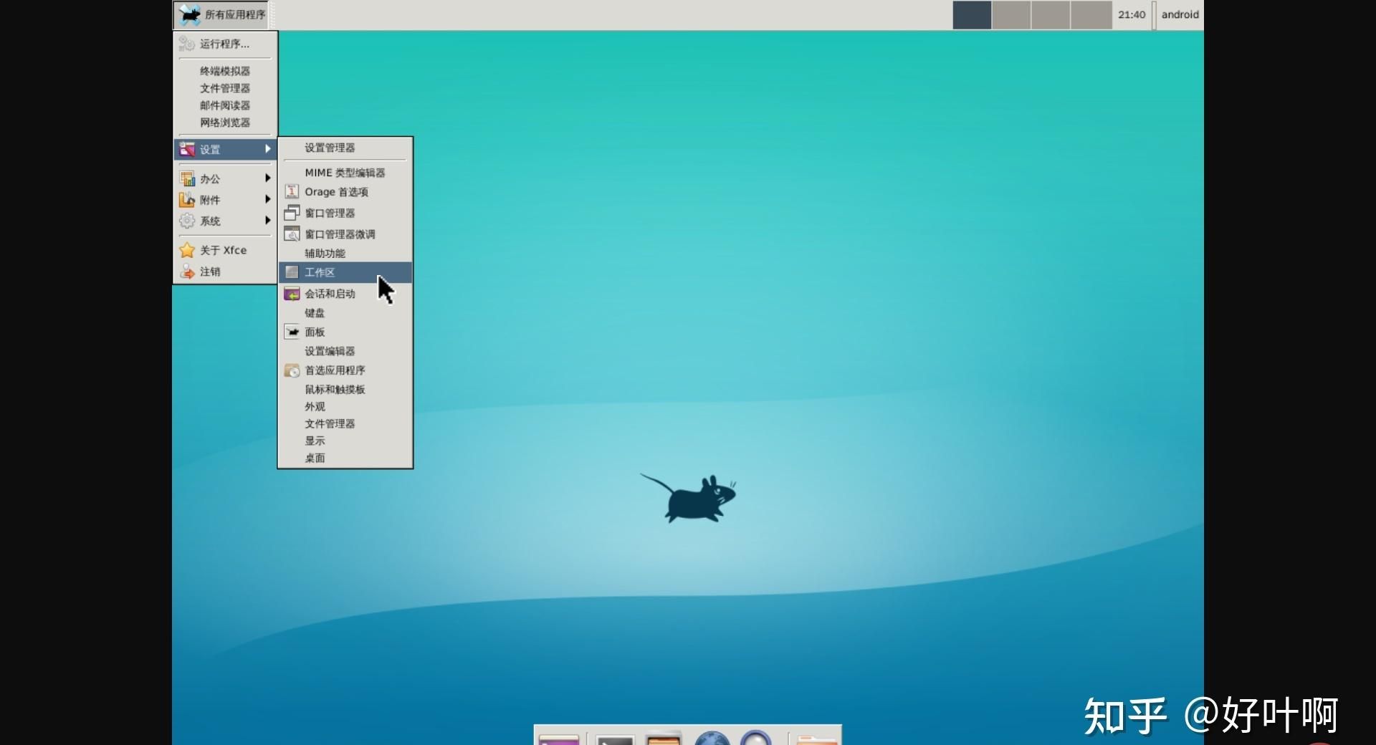Open 桌面 desktop settings
Image resolution: width=1376 pixels, height=745 pixels.
[345, 458]
